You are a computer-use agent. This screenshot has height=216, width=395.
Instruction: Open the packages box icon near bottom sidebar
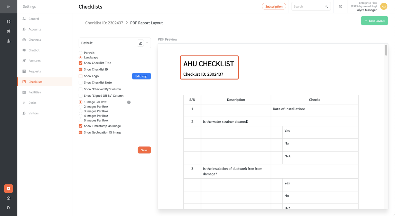(x=8, y=198)
